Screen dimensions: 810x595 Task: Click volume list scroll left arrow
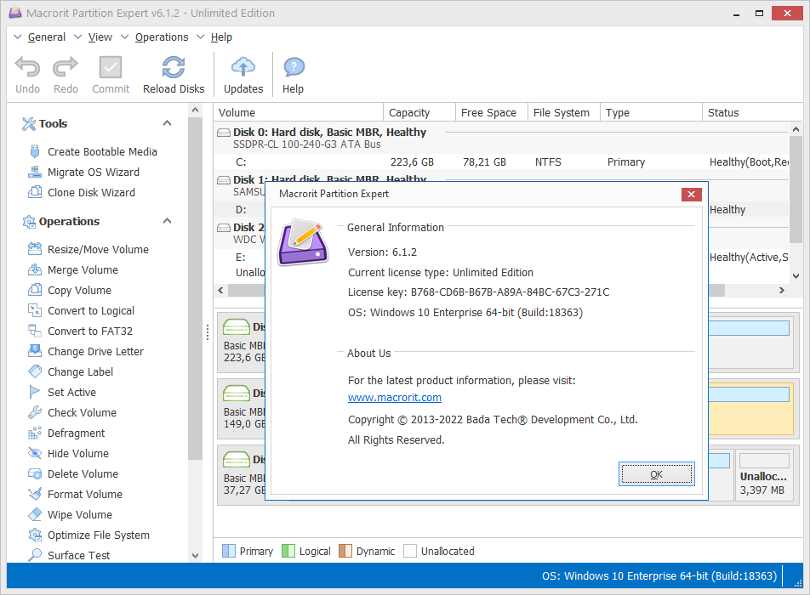(220, 291)
